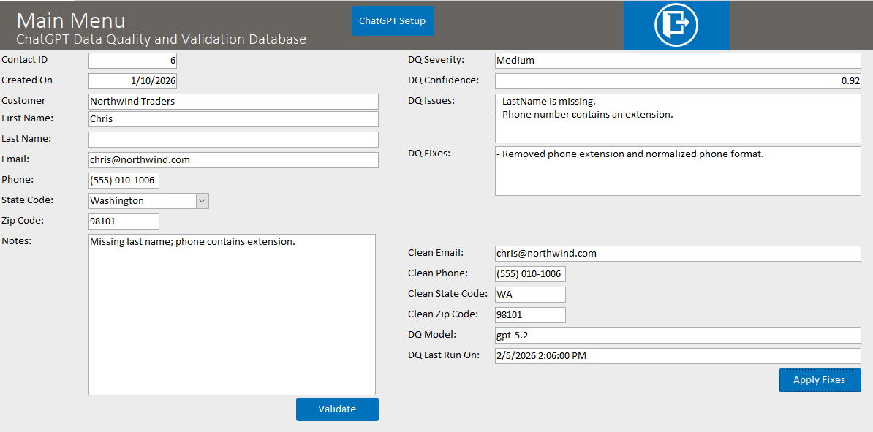Image resolution: width=873 pixels, height=432 pixels.
Task: Click the DQ Confidence value field
Action: [677, 81]
